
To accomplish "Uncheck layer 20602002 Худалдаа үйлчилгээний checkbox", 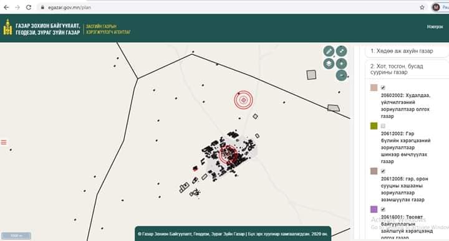I will click(383, 88).
